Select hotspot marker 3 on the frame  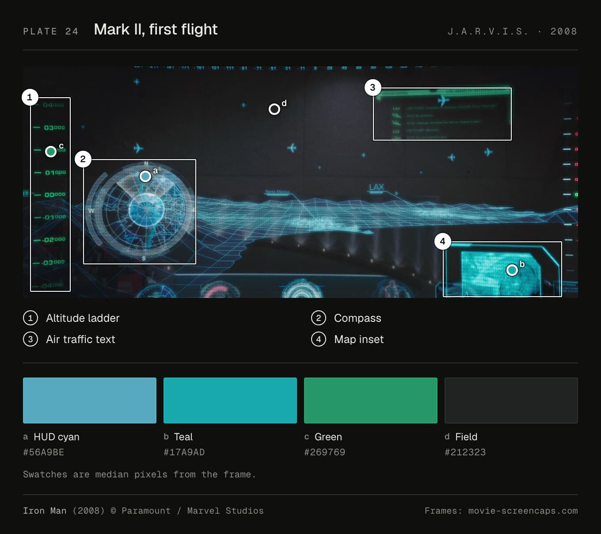[373, 88]
